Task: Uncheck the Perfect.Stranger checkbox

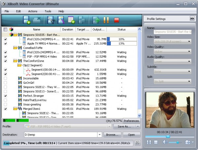Action: click(5, 96)
